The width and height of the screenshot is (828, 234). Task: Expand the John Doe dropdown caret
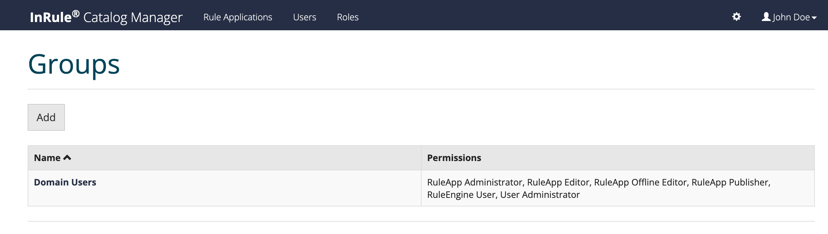(814, 18)
